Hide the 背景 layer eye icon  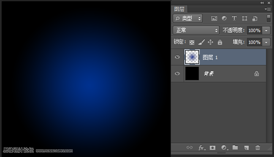pyautogui.click(x=177, y=73)
